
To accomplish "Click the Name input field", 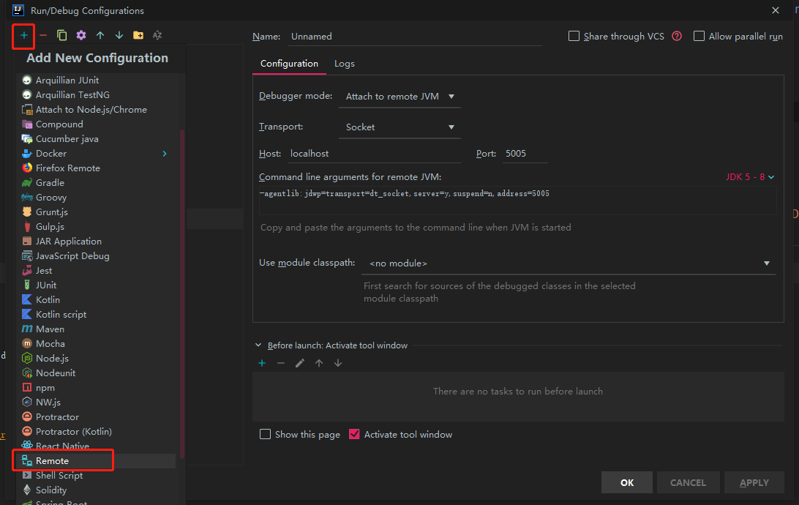I will click(x=415, y=37).
